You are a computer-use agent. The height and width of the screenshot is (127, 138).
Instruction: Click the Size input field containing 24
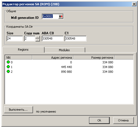coord(15,38)
